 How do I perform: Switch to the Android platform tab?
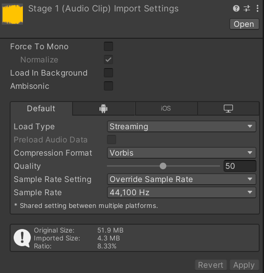click(x=103, y=109)
